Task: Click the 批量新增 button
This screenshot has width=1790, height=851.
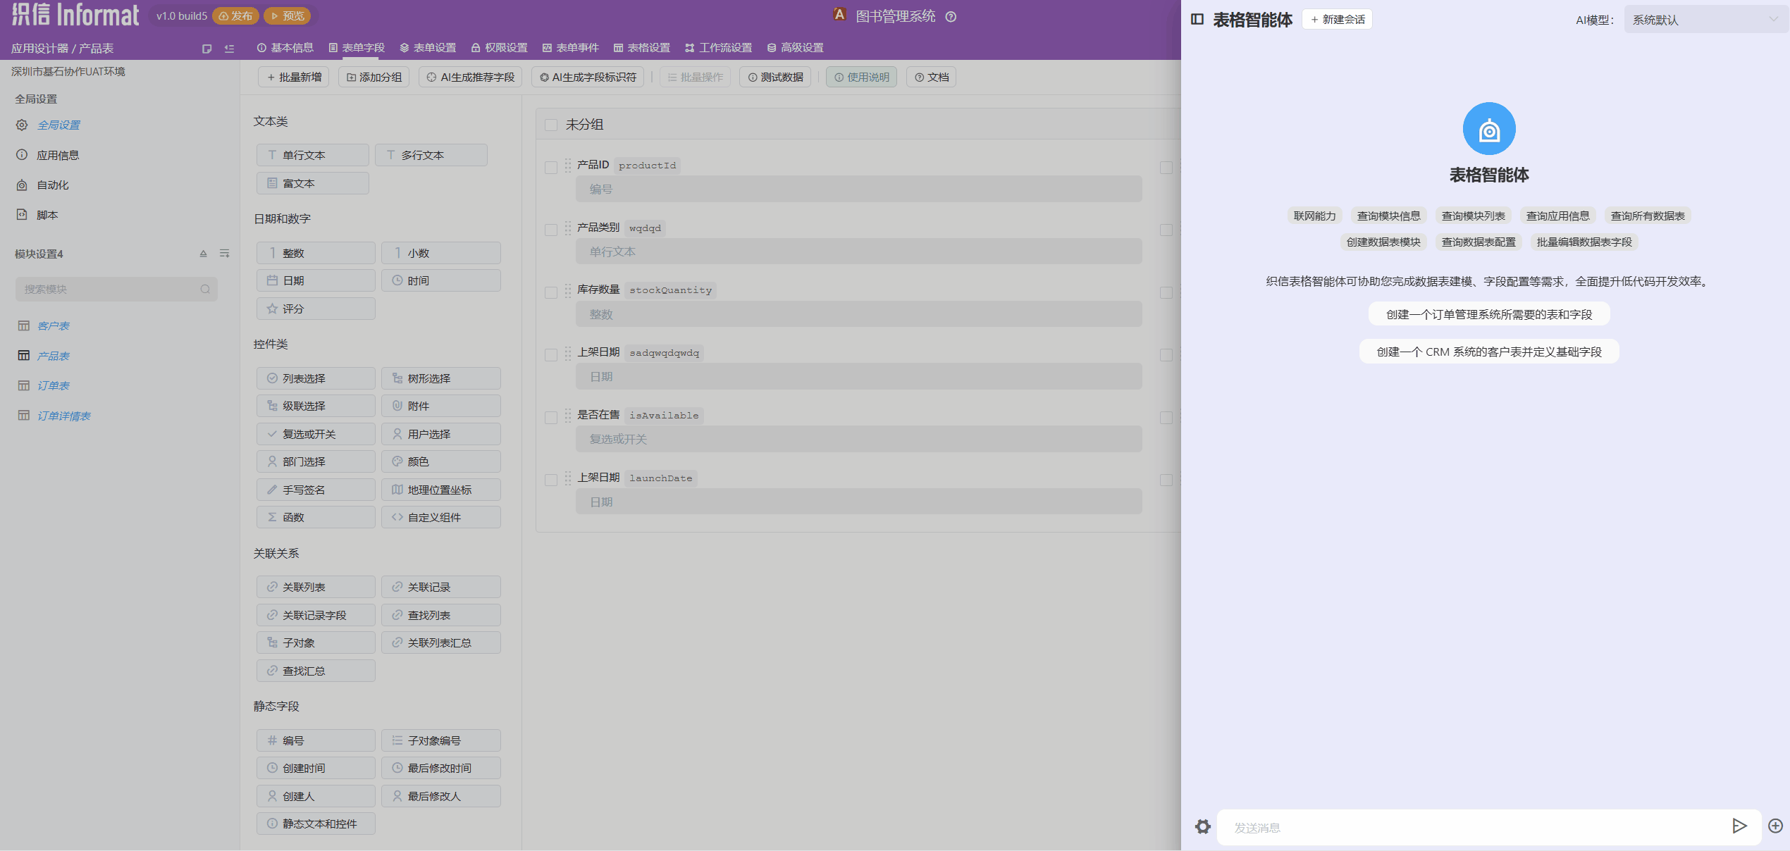Action: click(x=294, y=77)
